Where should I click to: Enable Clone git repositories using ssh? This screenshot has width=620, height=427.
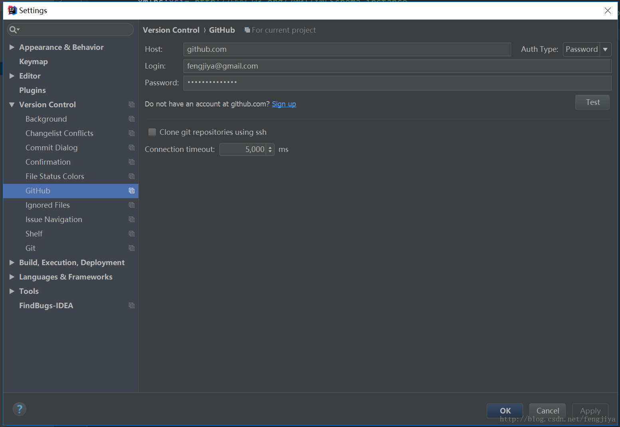(x=152, y=132)
